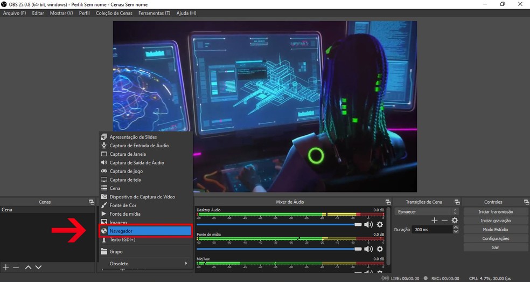Click the Duração 300 ms field

tap(431, 230)
